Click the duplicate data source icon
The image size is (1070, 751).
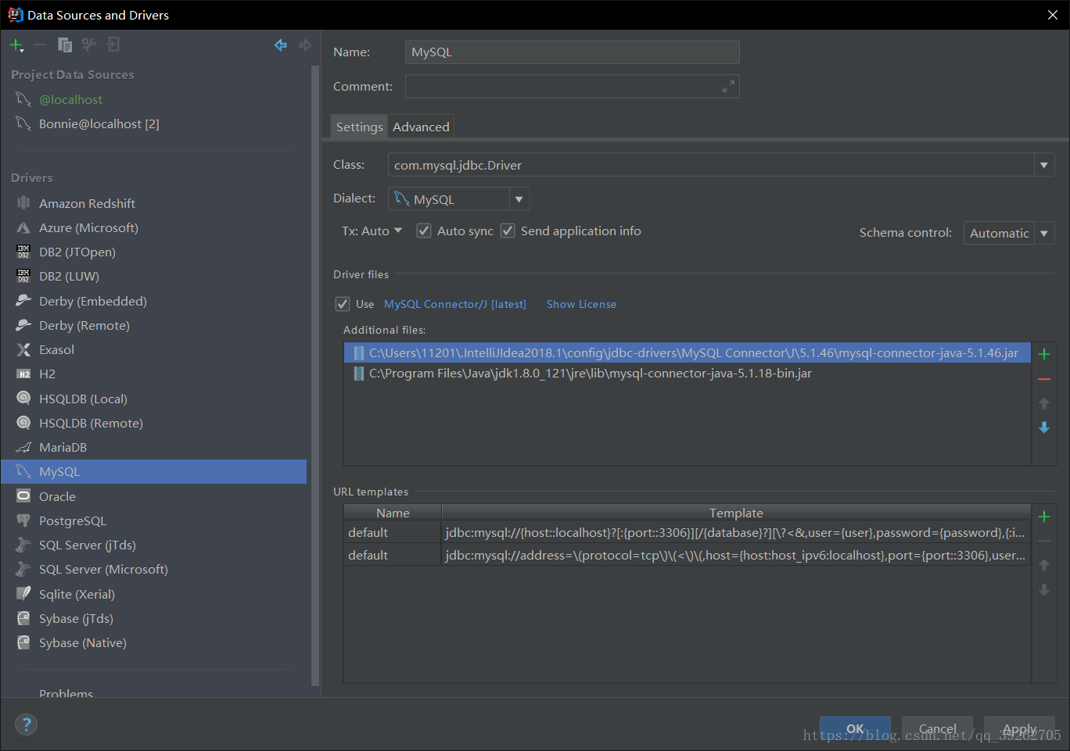click(x=65, y=45)
